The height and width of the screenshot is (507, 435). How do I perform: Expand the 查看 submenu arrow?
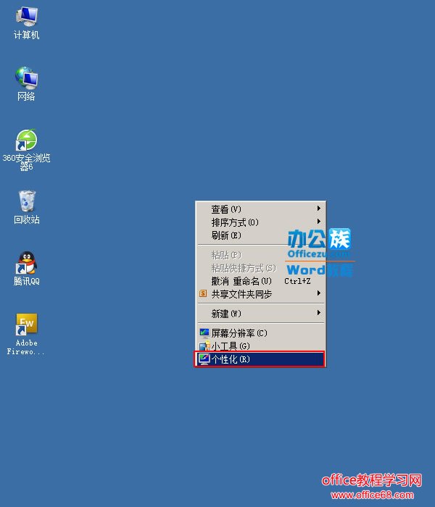318,209
